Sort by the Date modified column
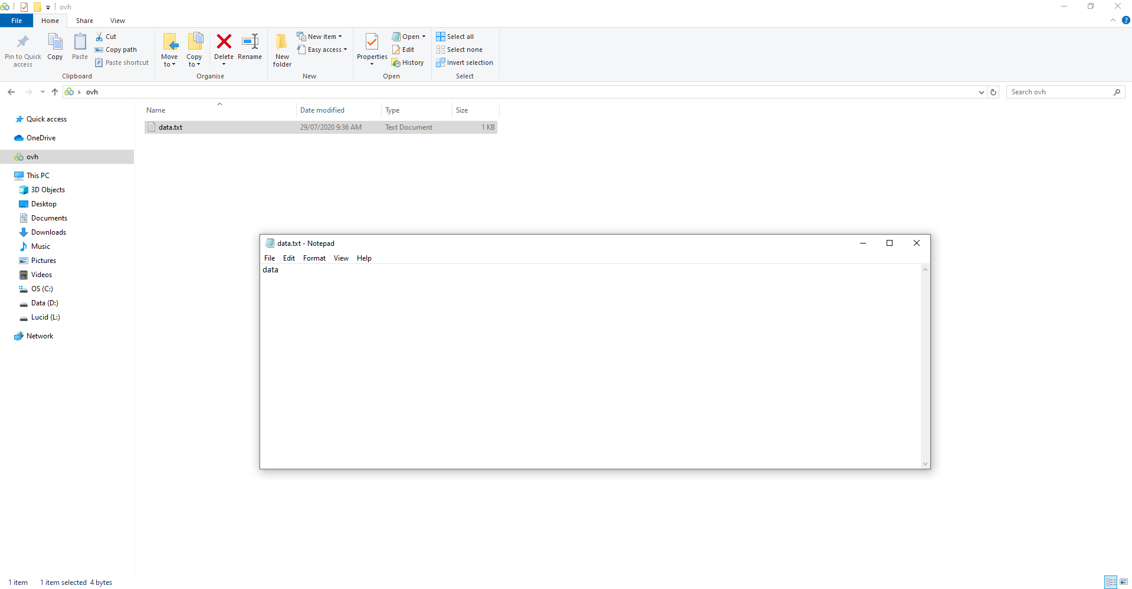Image resolution: width=1132 pixels, height=589 pixels. point(339,110)
